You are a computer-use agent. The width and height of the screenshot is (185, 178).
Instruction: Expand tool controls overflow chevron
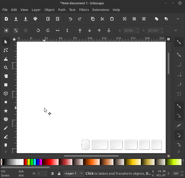176,30
